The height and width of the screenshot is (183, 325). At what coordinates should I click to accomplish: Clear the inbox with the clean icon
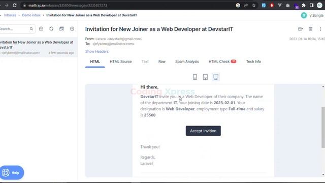61,29
